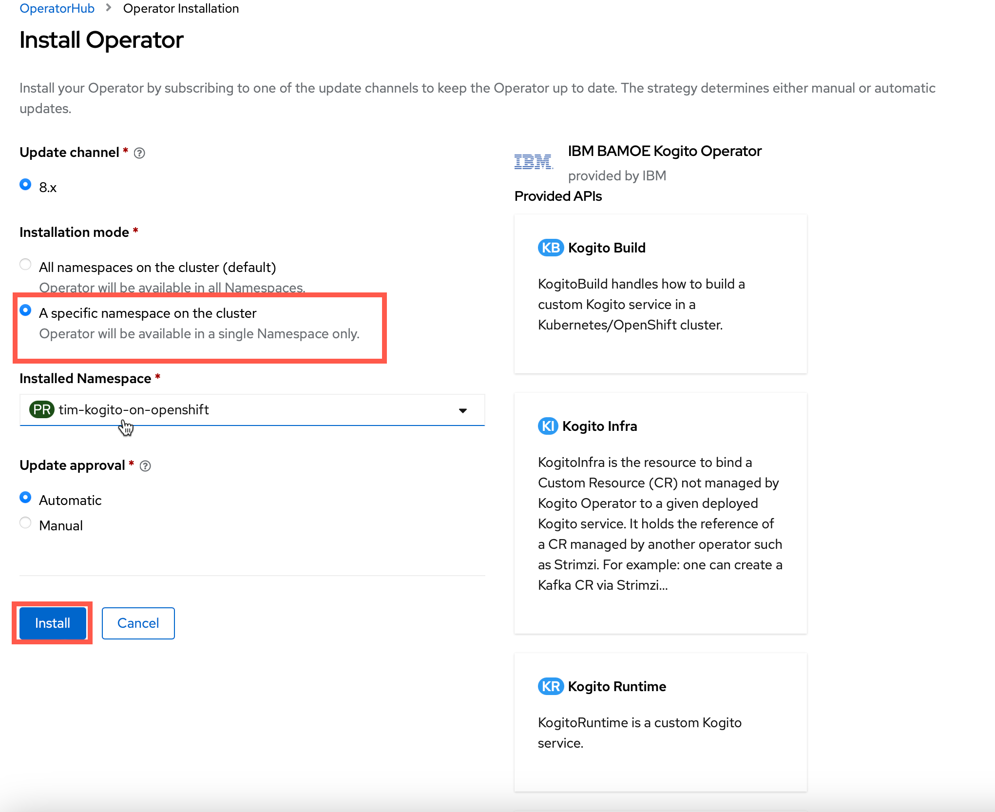
Task: Click 'Operator Installation' breadcrumb text
Action: pos(181,8)
